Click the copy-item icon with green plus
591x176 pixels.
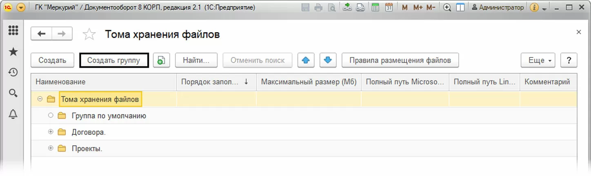161,60
